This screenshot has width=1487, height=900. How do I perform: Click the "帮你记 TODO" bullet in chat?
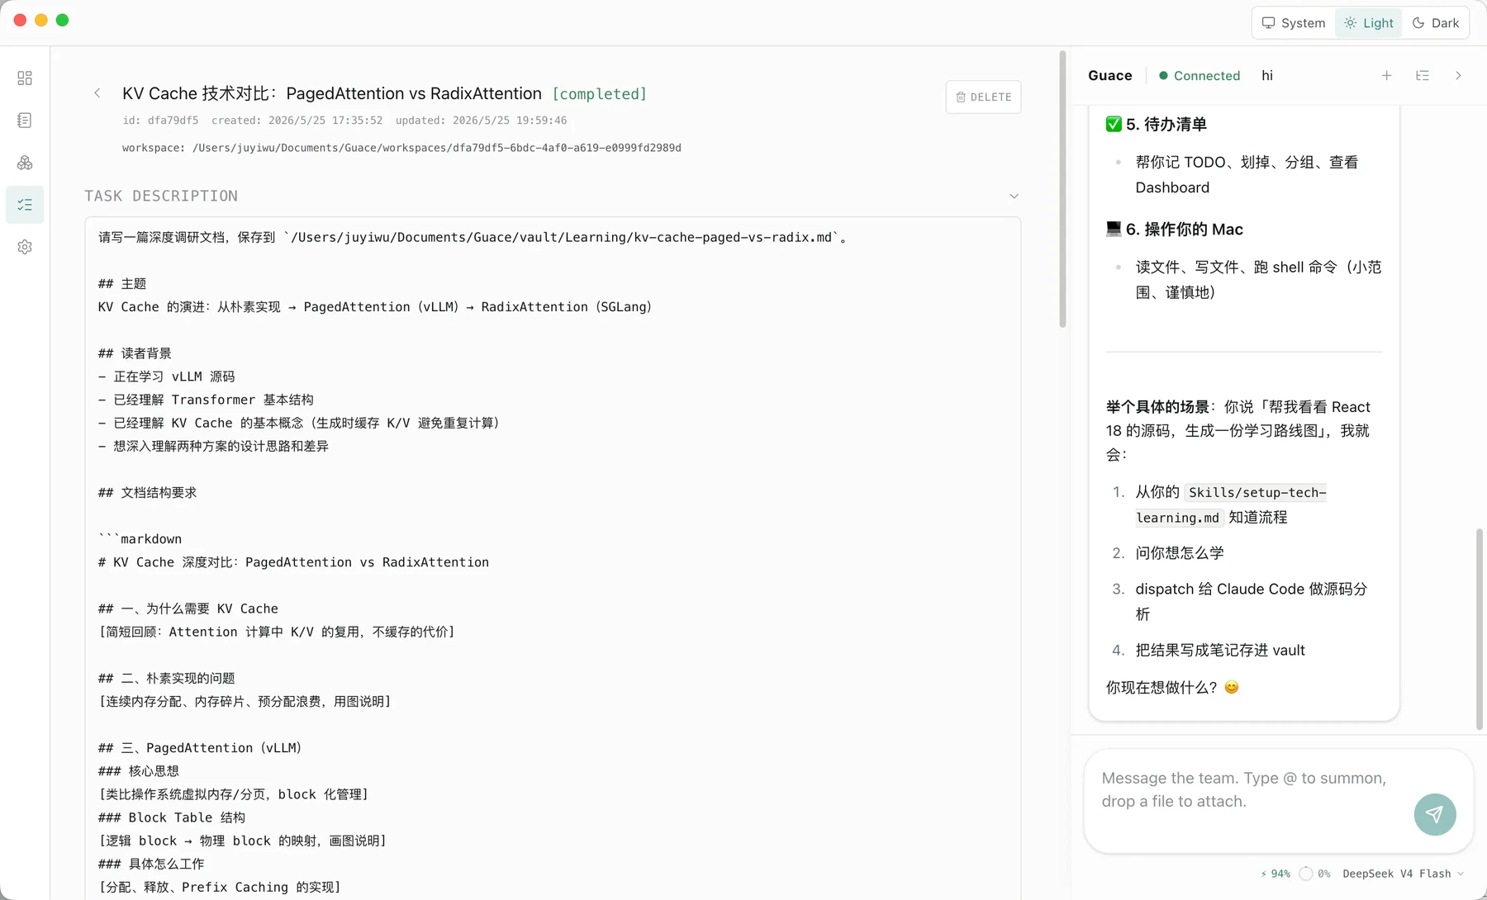tap(1247, 175)
